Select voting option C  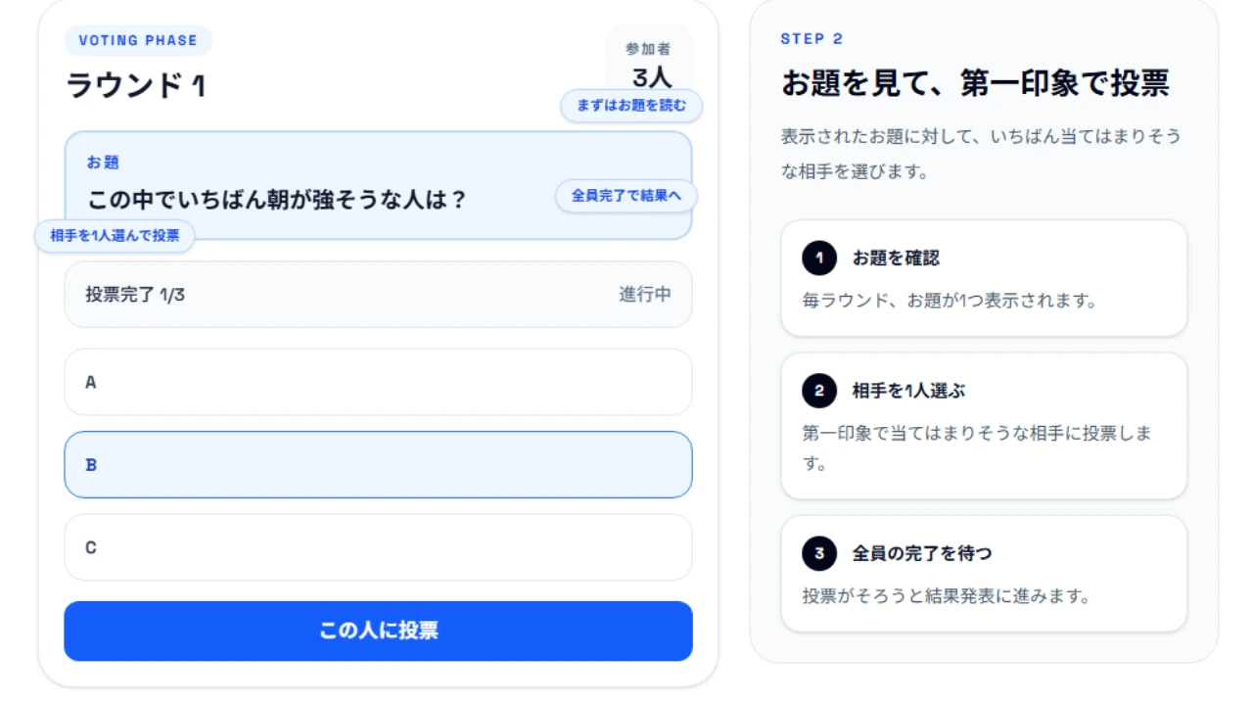click(378, 547)
